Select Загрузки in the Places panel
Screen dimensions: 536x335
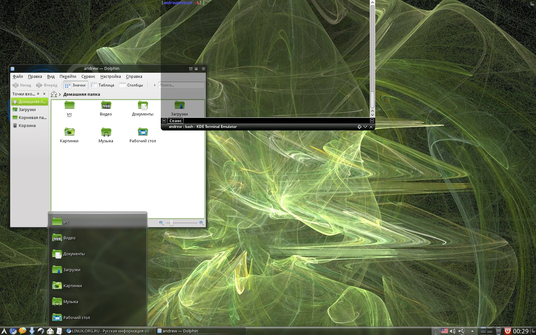29,110
